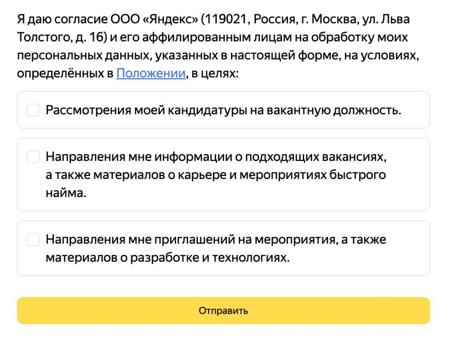Open the Положении link
Image resolution: width=450 pixels, height=358 pixels.
point(151,73)
